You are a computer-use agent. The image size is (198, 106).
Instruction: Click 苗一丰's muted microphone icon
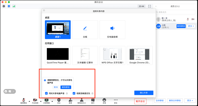pyautogui.click(x=188, y=19)
